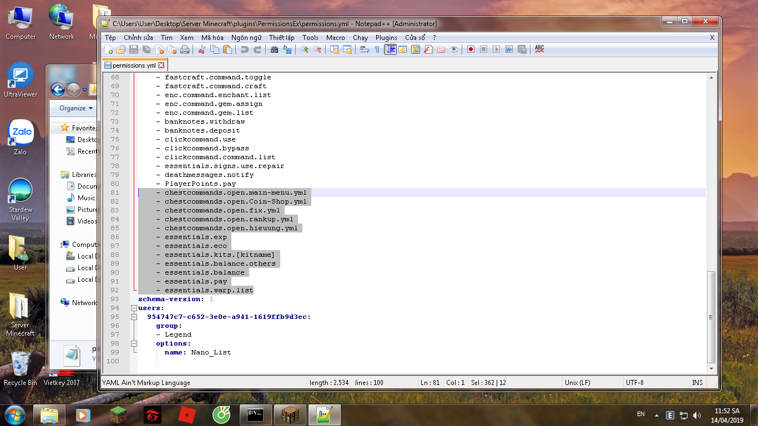Start macro recording with the red dot icon
Screen dimensions: 758x426
[471, 49]
